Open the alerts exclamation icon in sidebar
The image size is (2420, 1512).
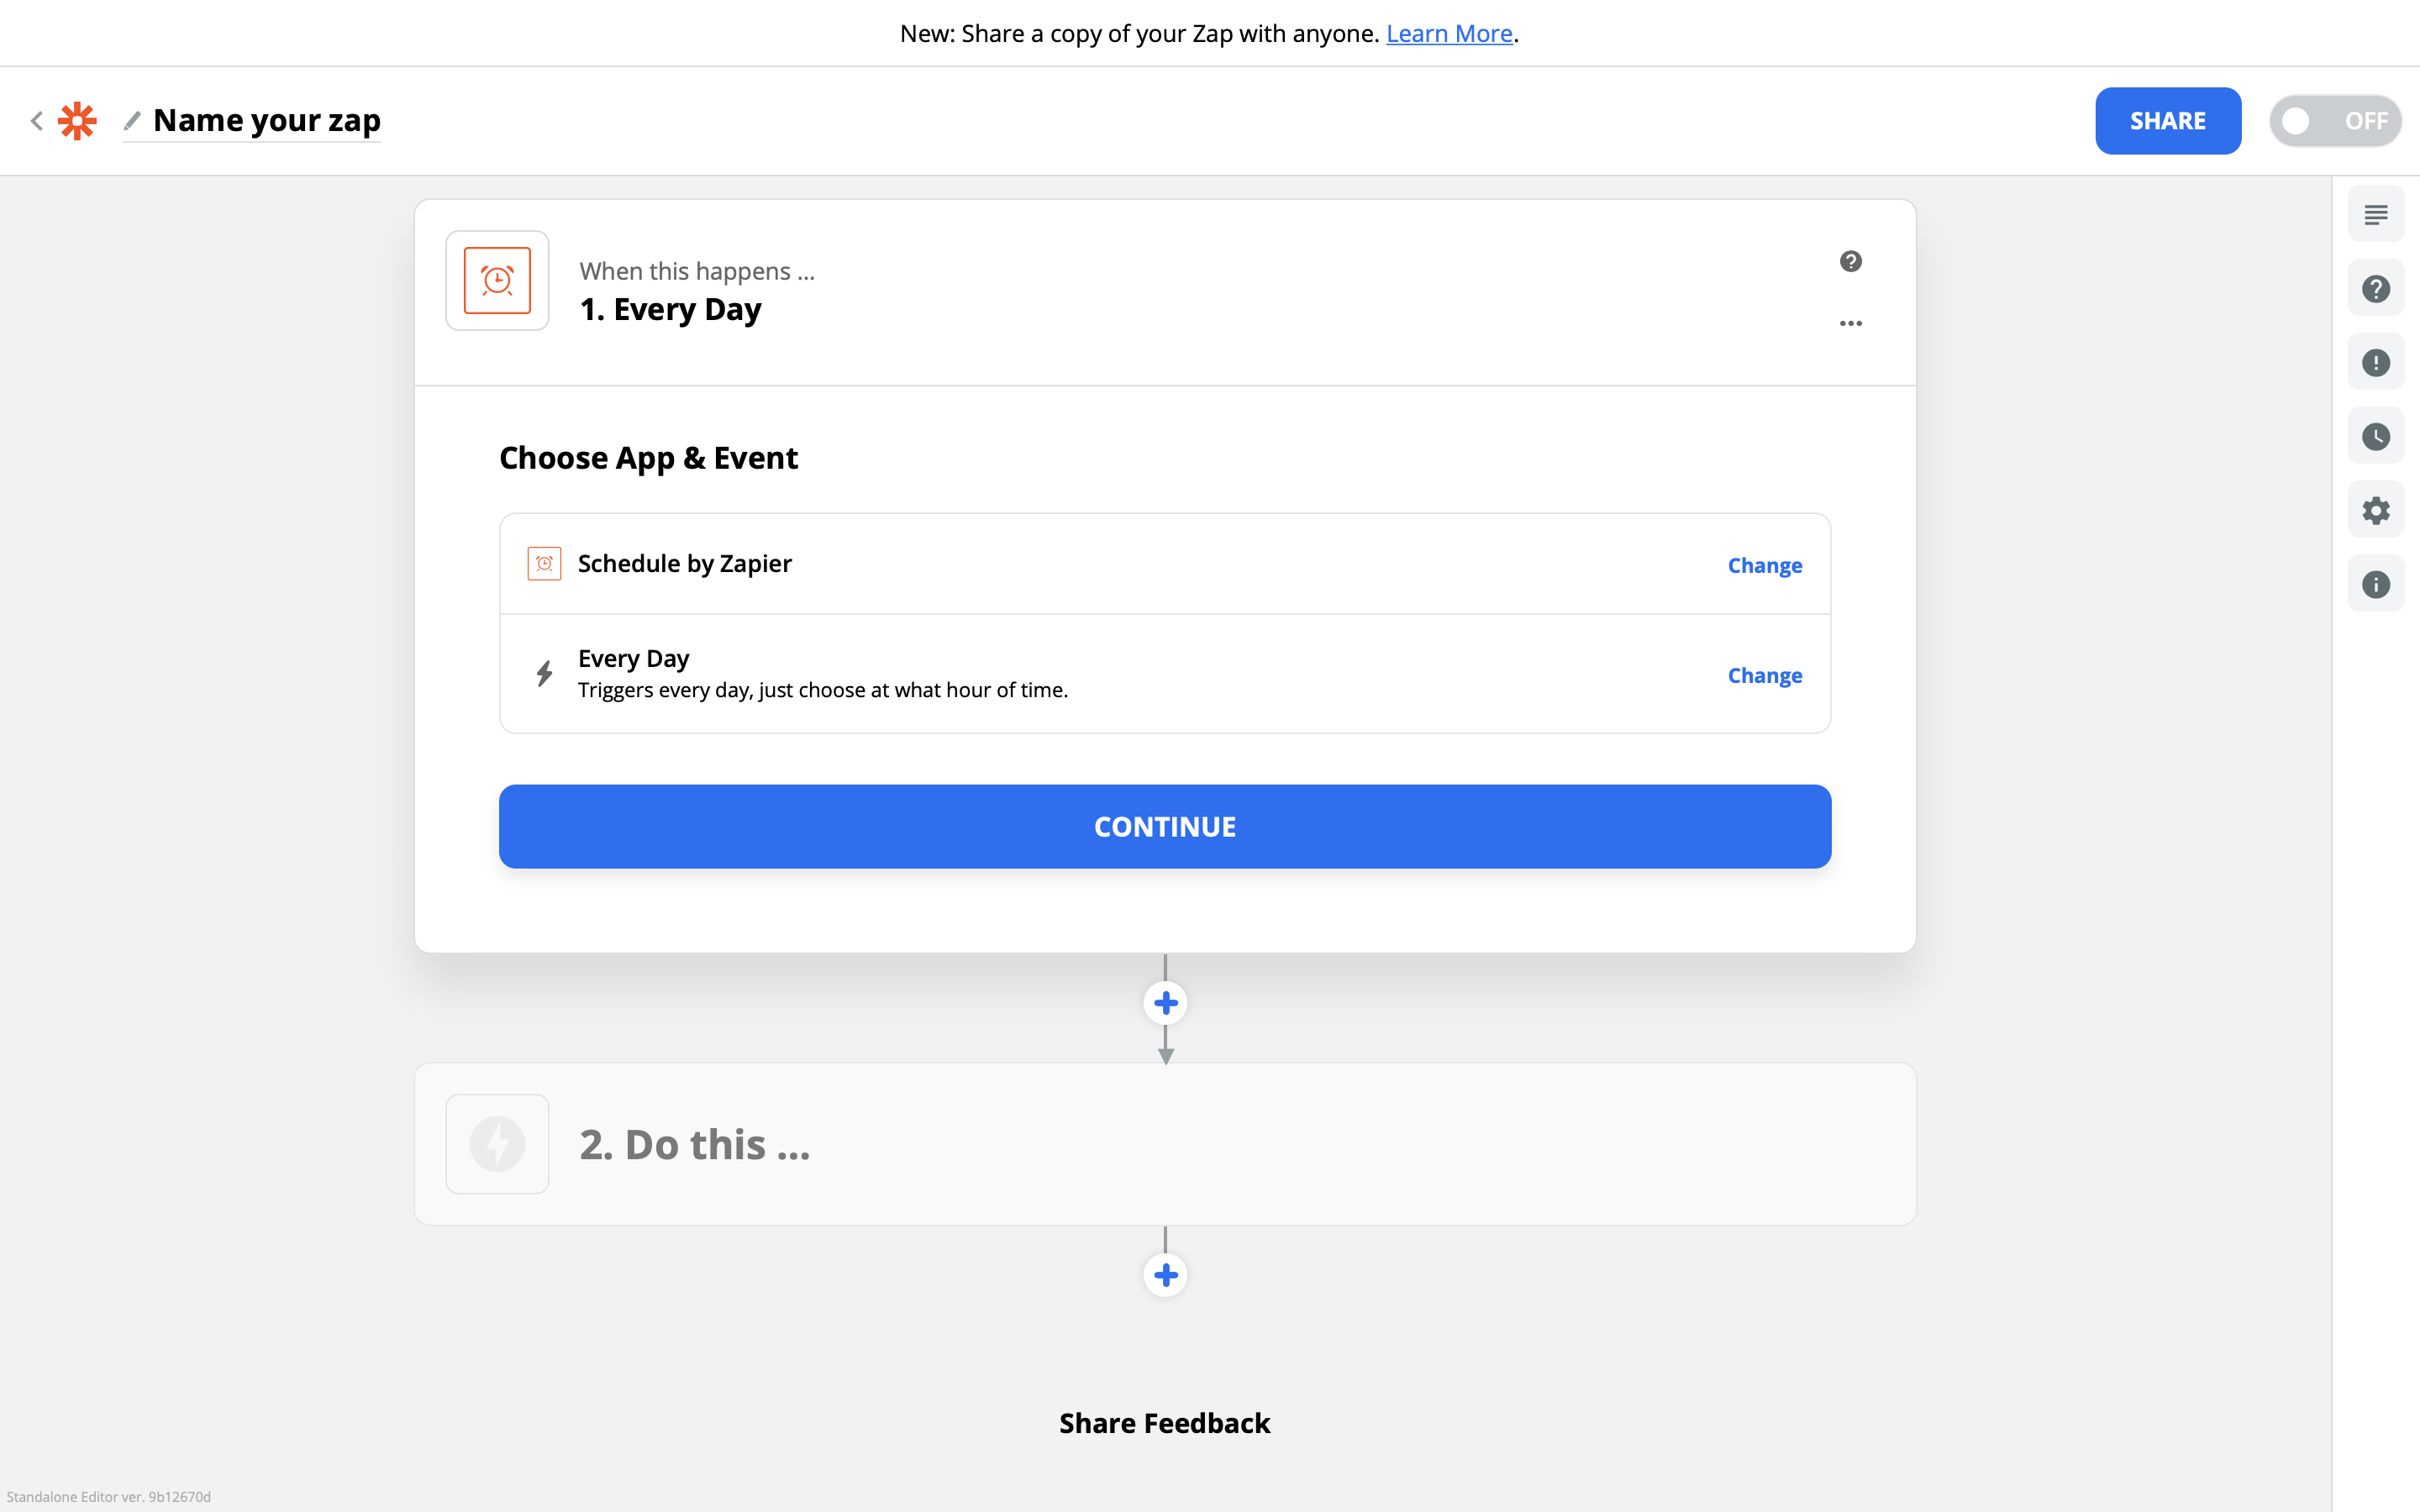[x=2375, y=363]
